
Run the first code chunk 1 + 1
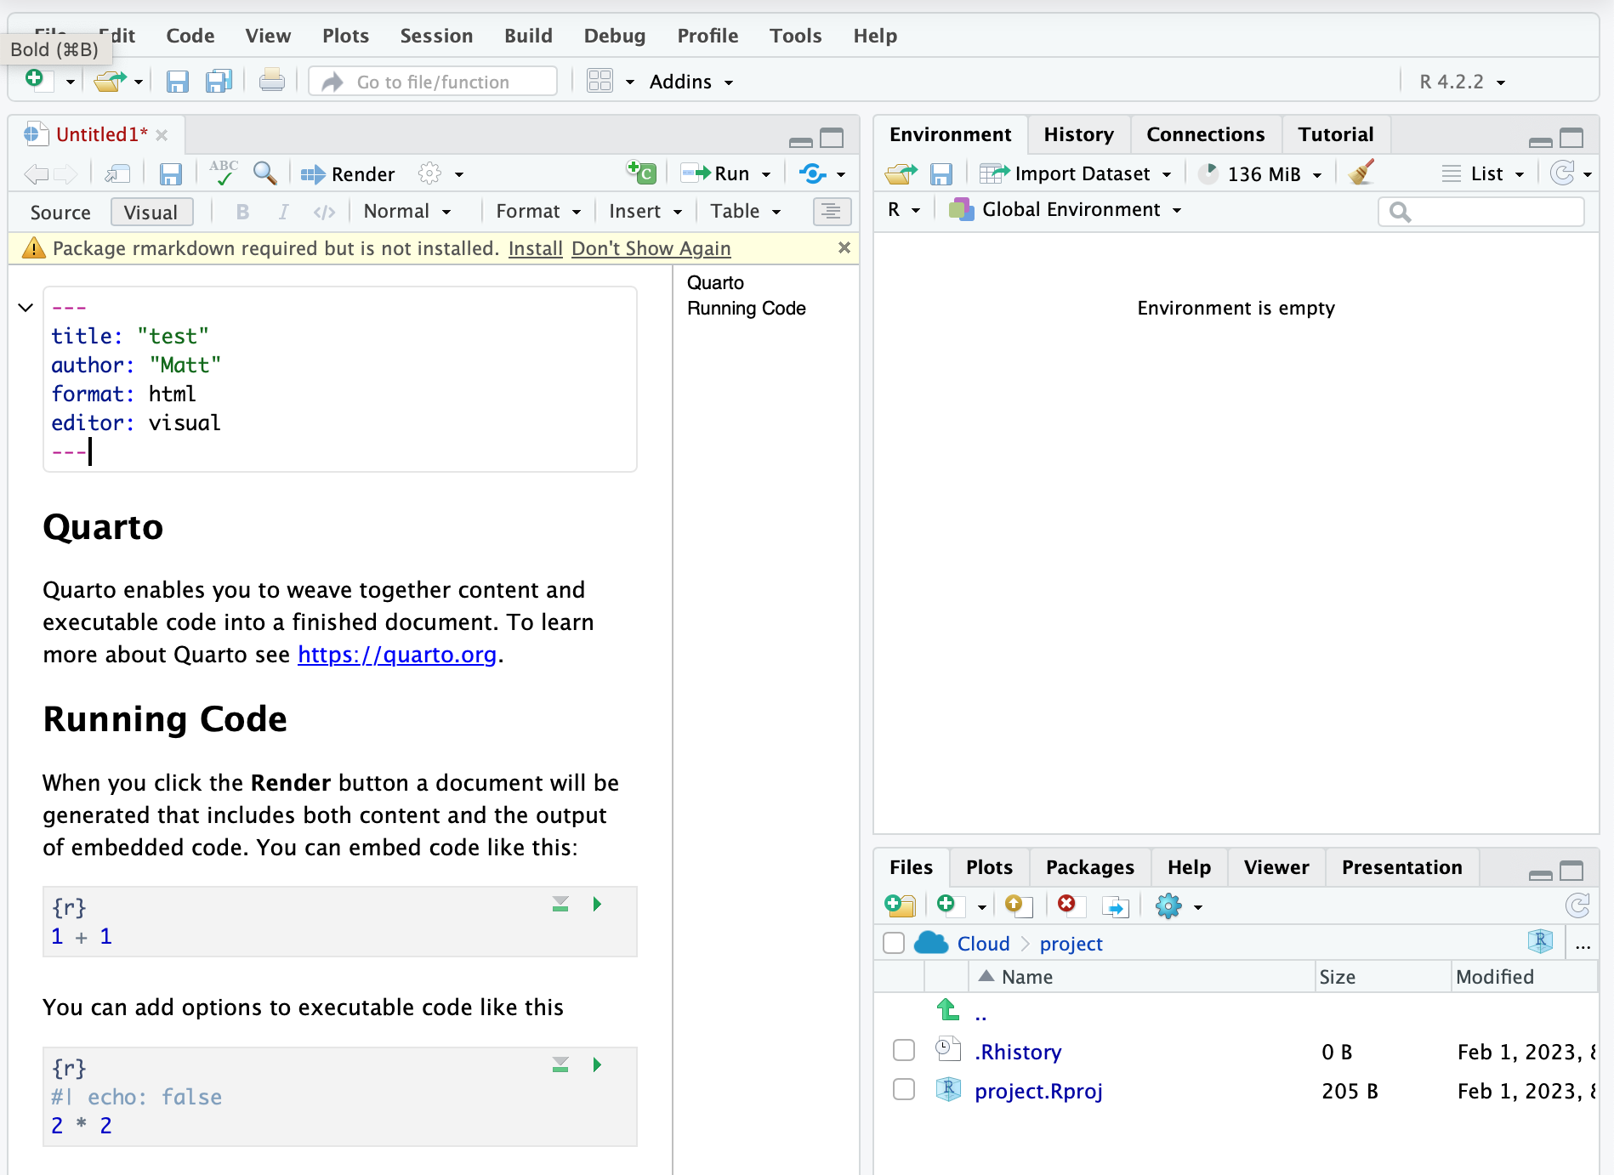click(x=597, y=904)
